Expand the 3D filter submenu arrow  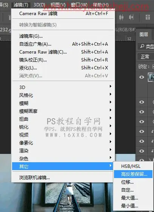tap(111, 86)
